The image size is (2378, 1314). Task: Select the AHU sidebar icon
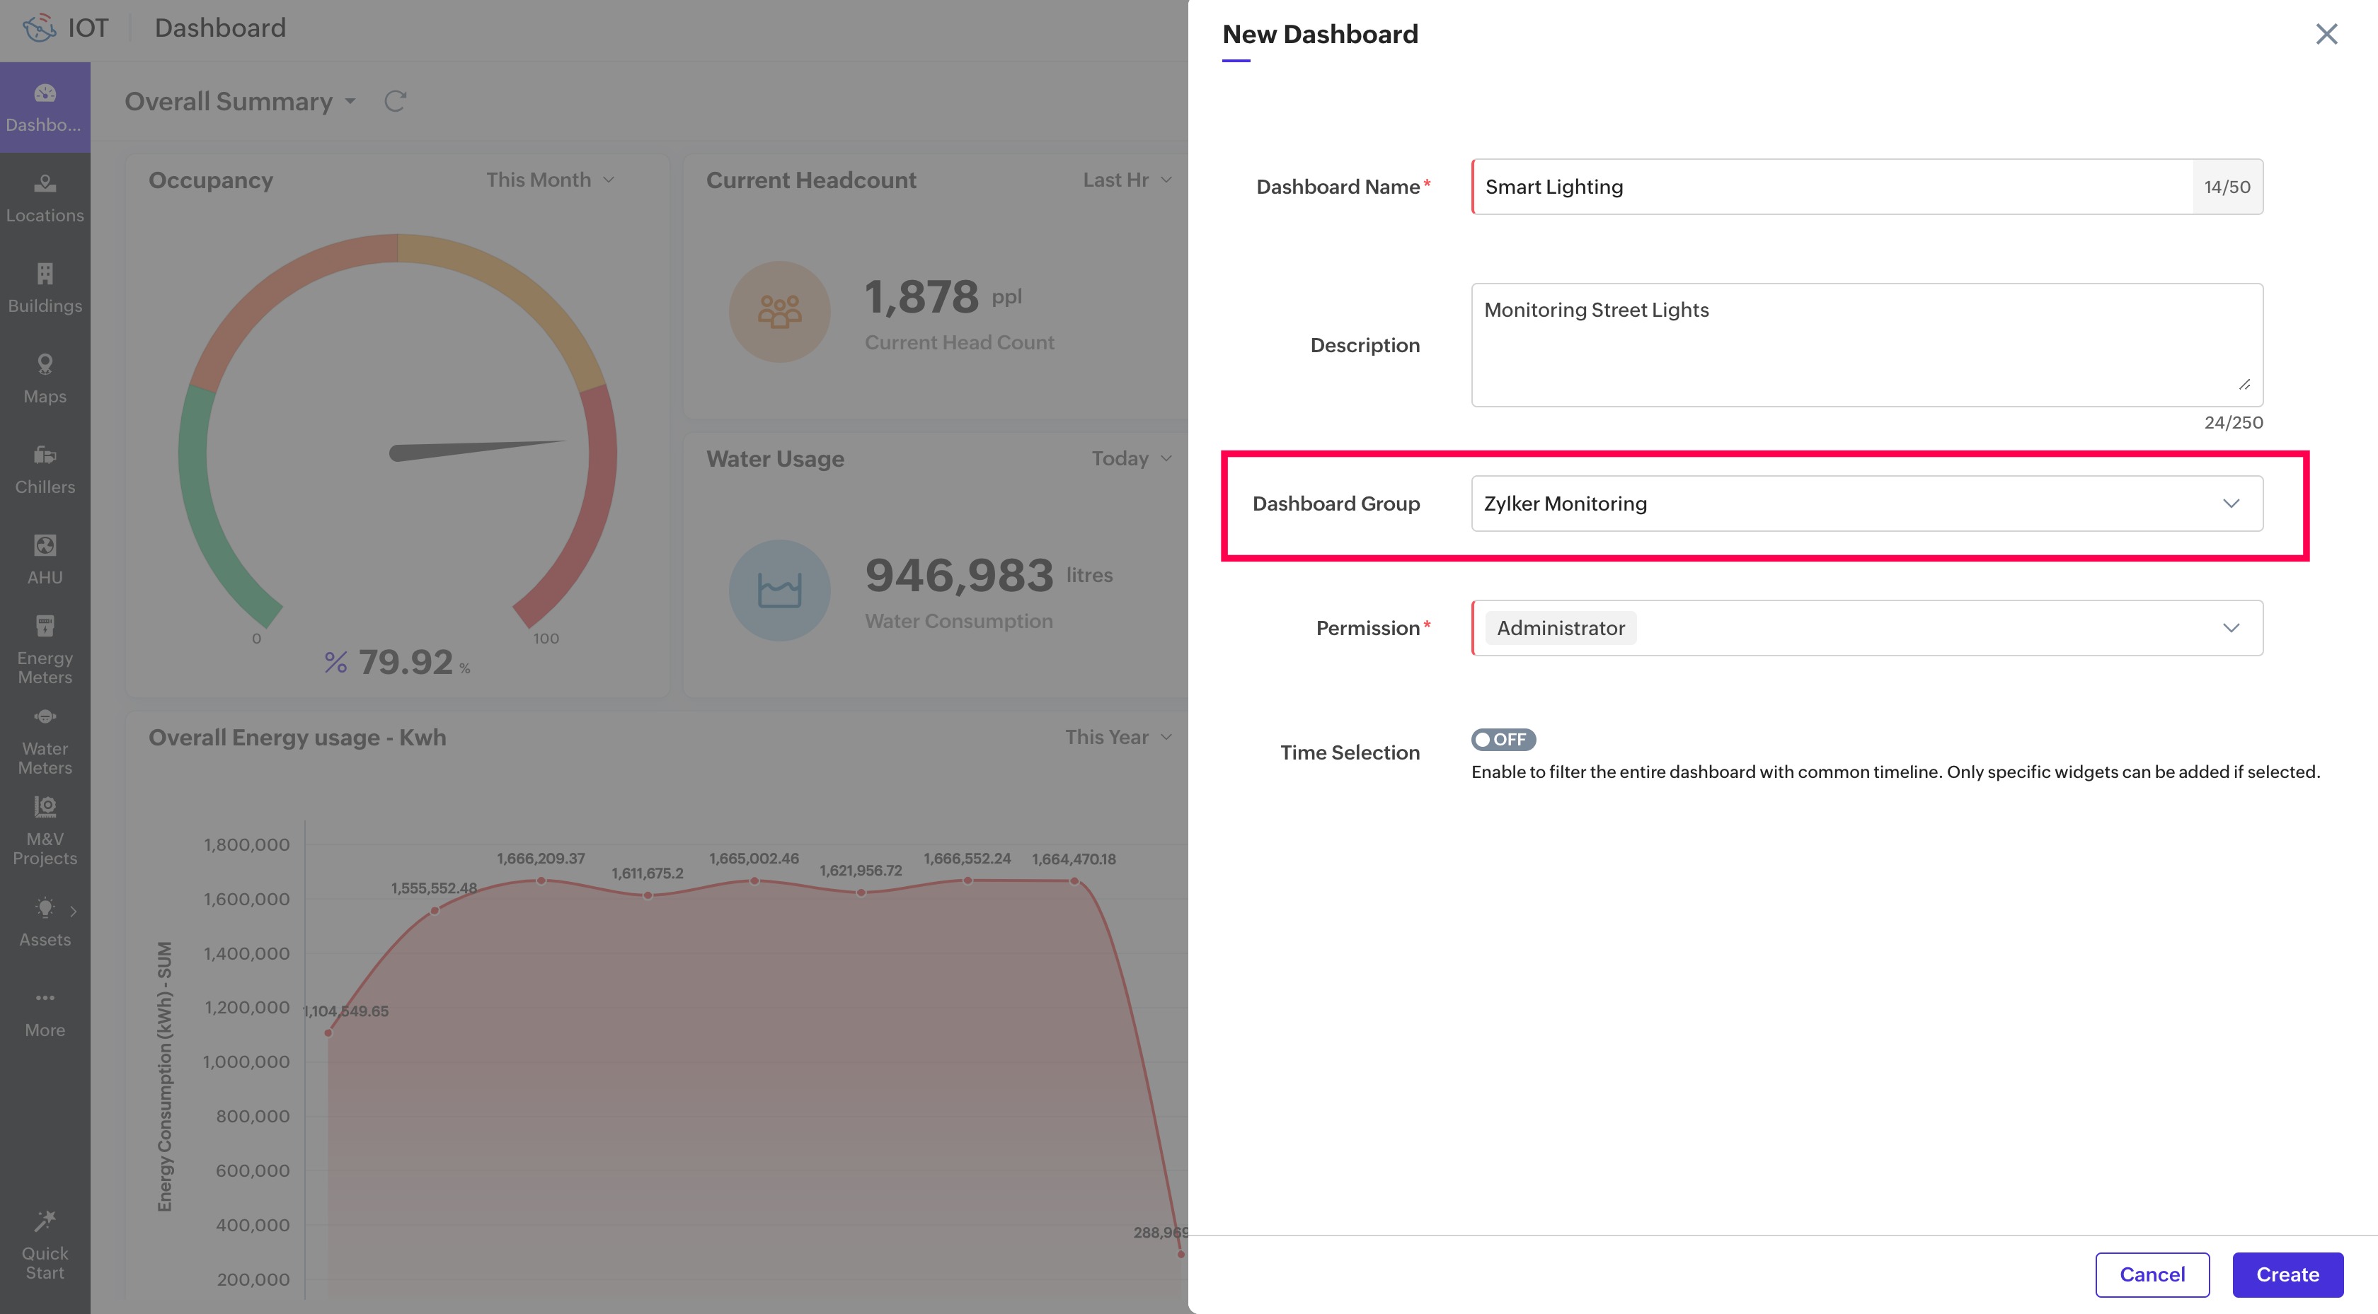click(x=45, y=559)
